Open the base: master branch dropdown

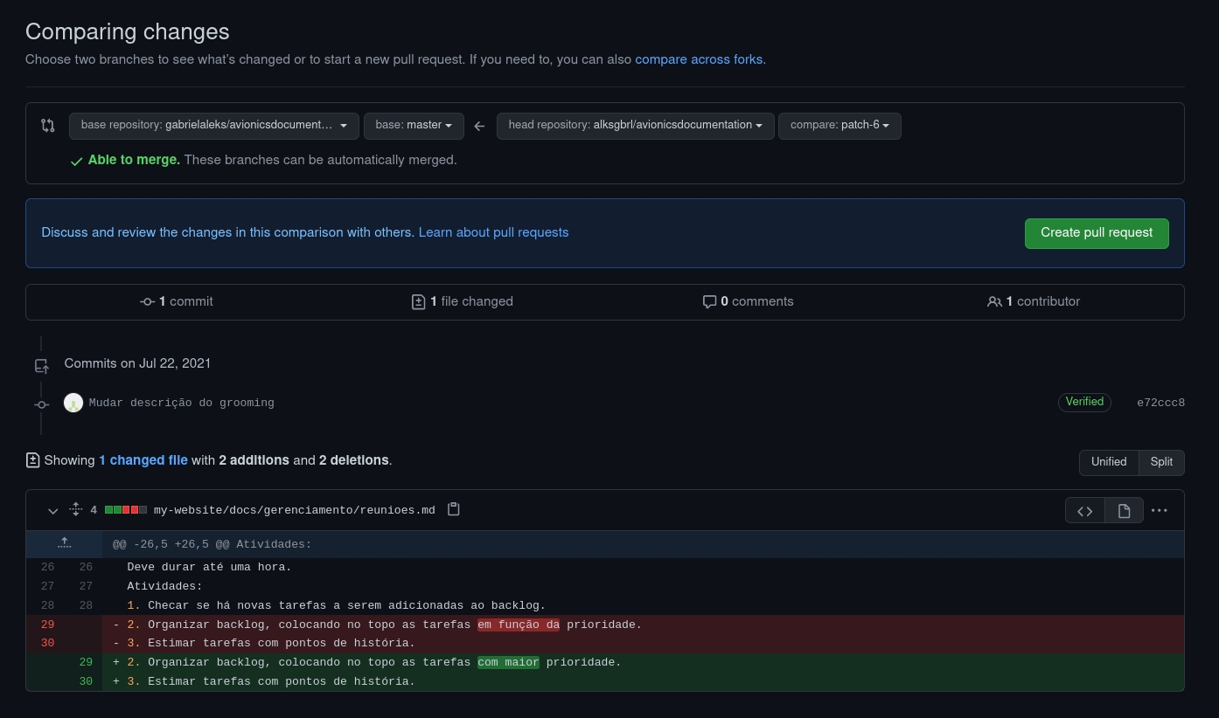pyautogui.click(x=414, y=126)
